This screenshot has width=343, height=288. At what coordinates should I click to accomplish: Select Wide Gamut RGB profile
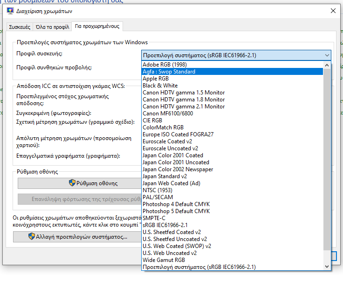tap(233, 260)
